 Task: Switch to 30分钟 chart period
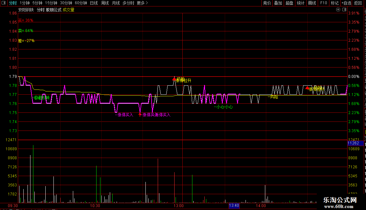point(66,3)
